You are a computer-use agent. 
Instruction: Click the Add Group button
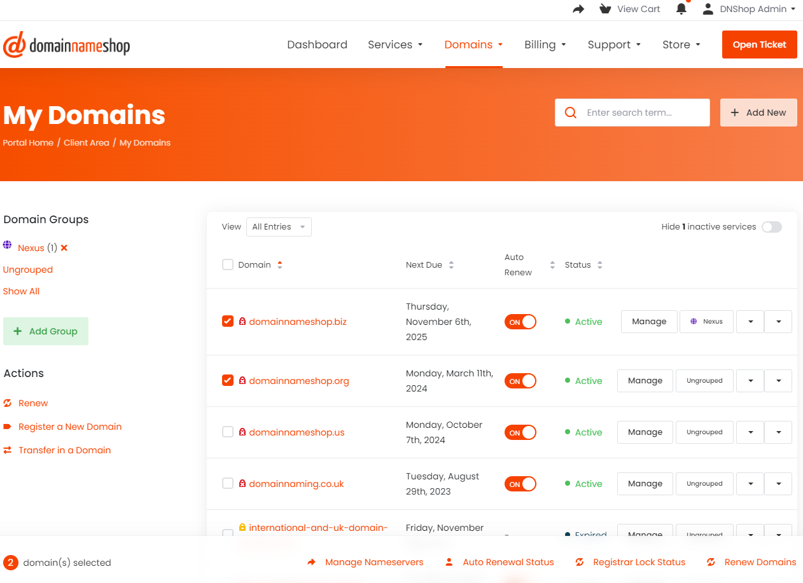coord(46,331)
